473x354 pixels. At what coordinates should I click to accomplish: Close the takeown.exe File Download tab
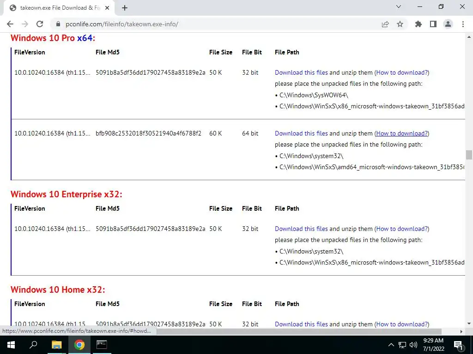(x=107, y=8)
